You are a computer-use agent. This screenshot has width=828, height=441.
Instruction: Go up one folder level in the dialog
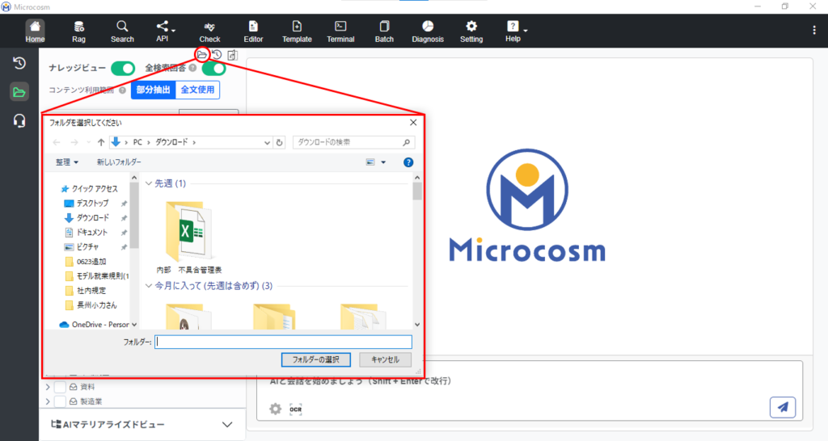101,142
